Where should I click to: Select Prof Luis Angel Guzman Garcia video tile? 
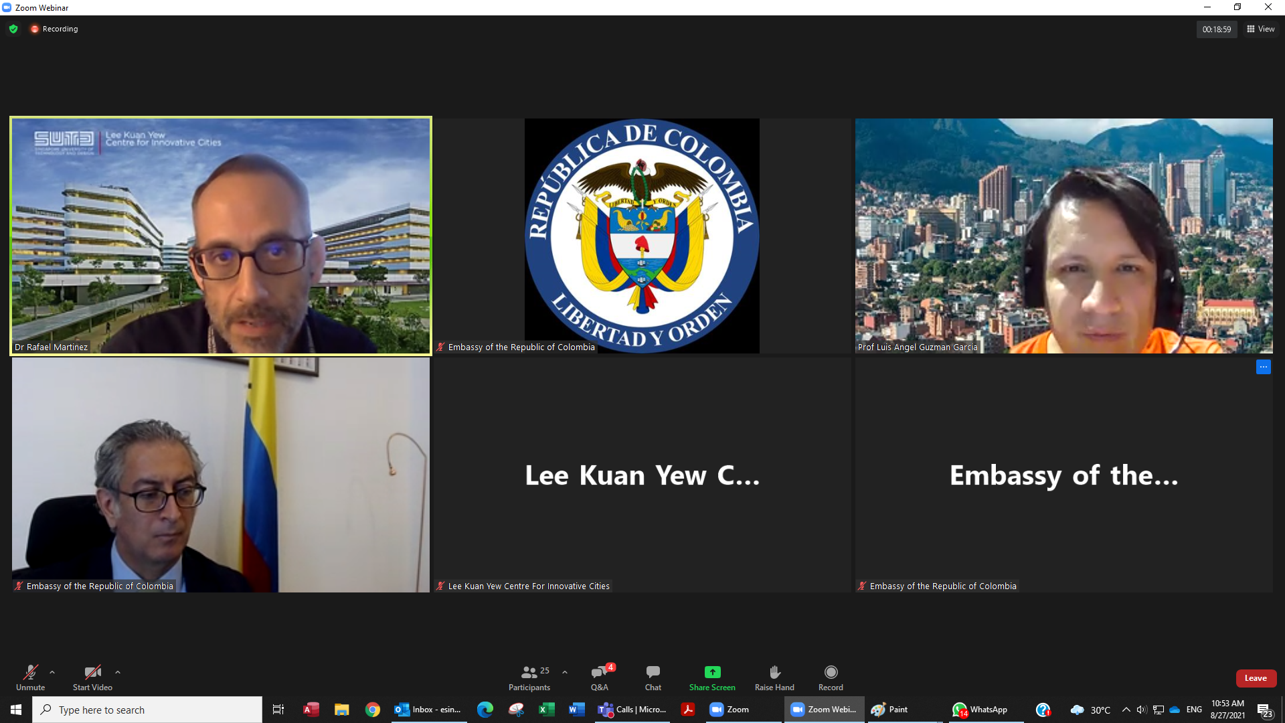(x=1064, y=236)
